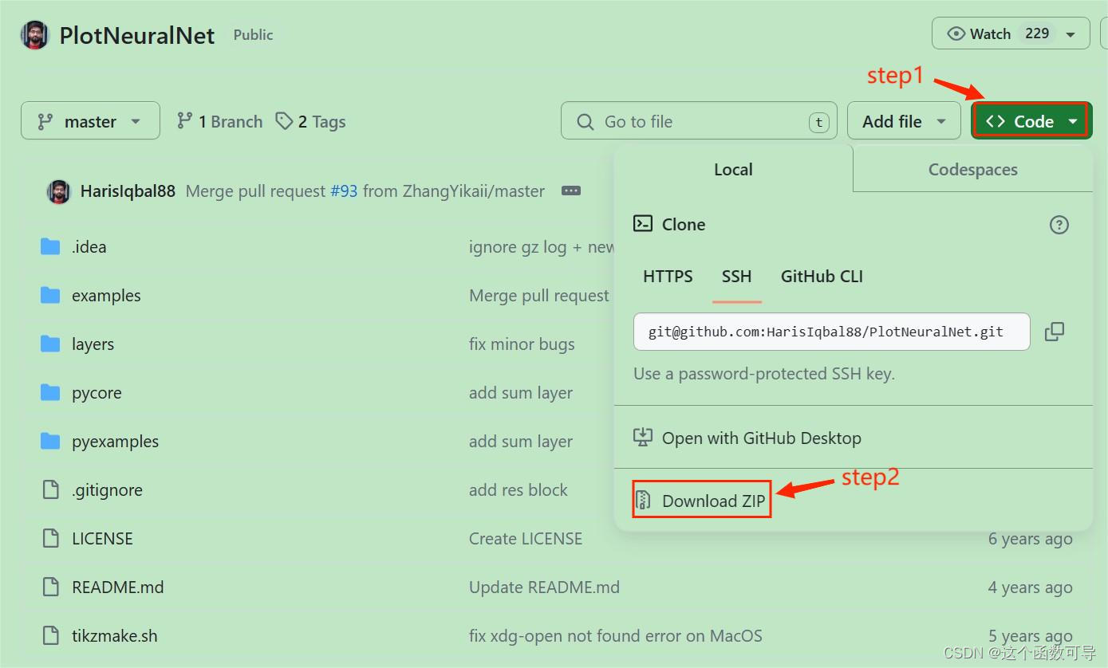This screenshot has height=668, width=1108.
Task: Click the file icon next to .gitignore
Action: [x=51, y=490]
